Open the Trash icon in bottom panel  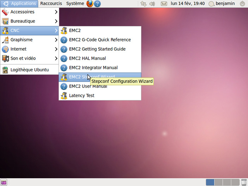(x=244, y=183)
